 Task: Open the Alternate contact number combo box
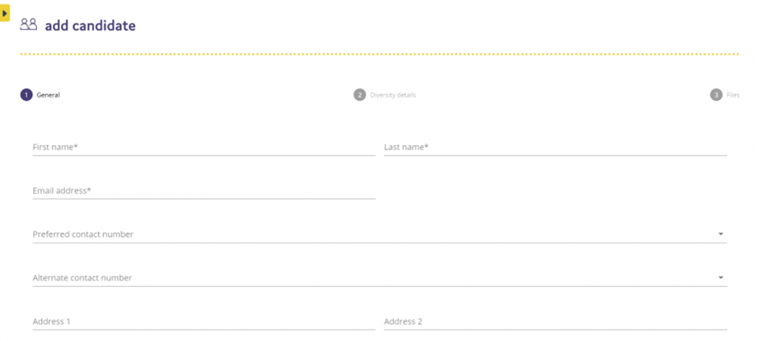379,278
